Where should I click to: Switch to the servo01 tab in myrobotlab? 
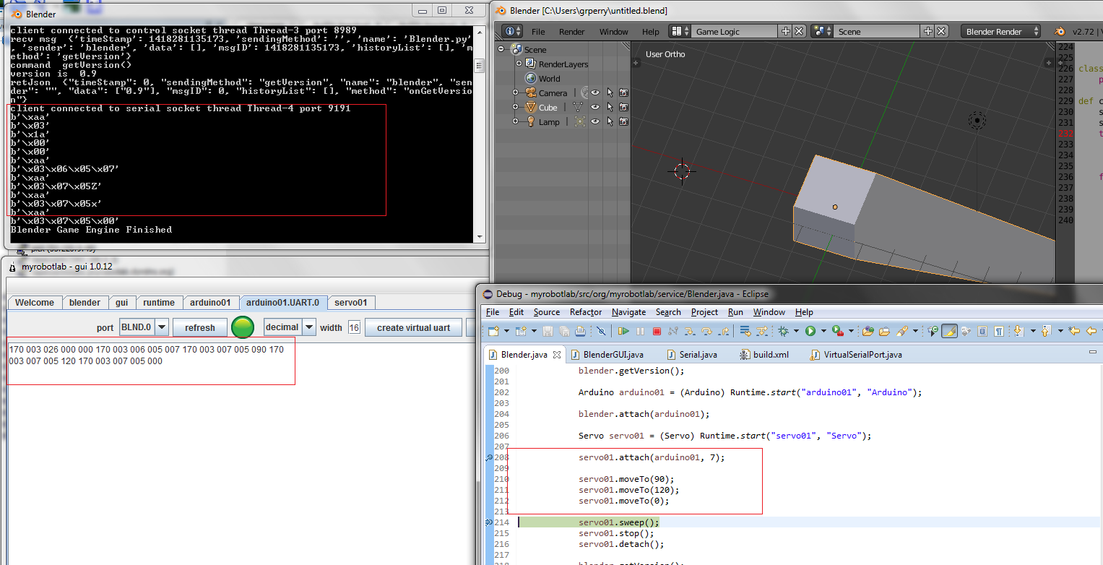pyautogui.click(x=350, y=303)
